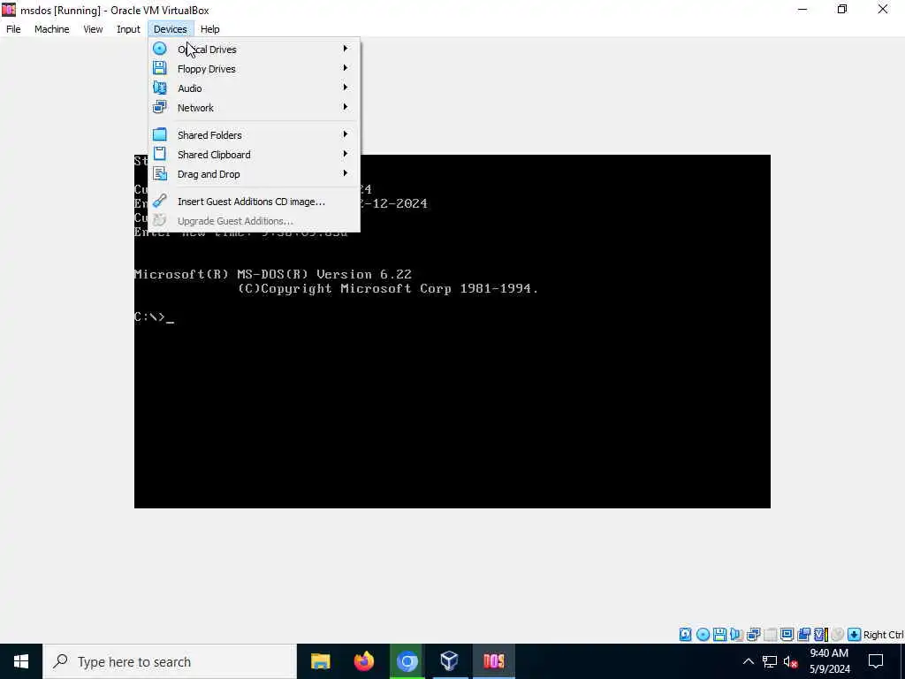Open the Help menu
This screenshot has width=905, height=679.
click(210, 29)
